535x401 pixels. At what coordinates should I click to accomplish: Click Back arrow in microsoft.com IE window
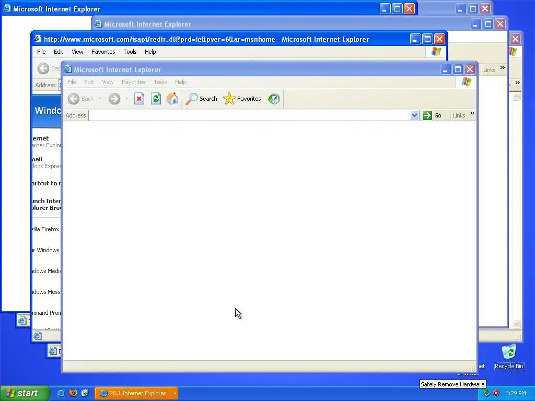[43, 68]
